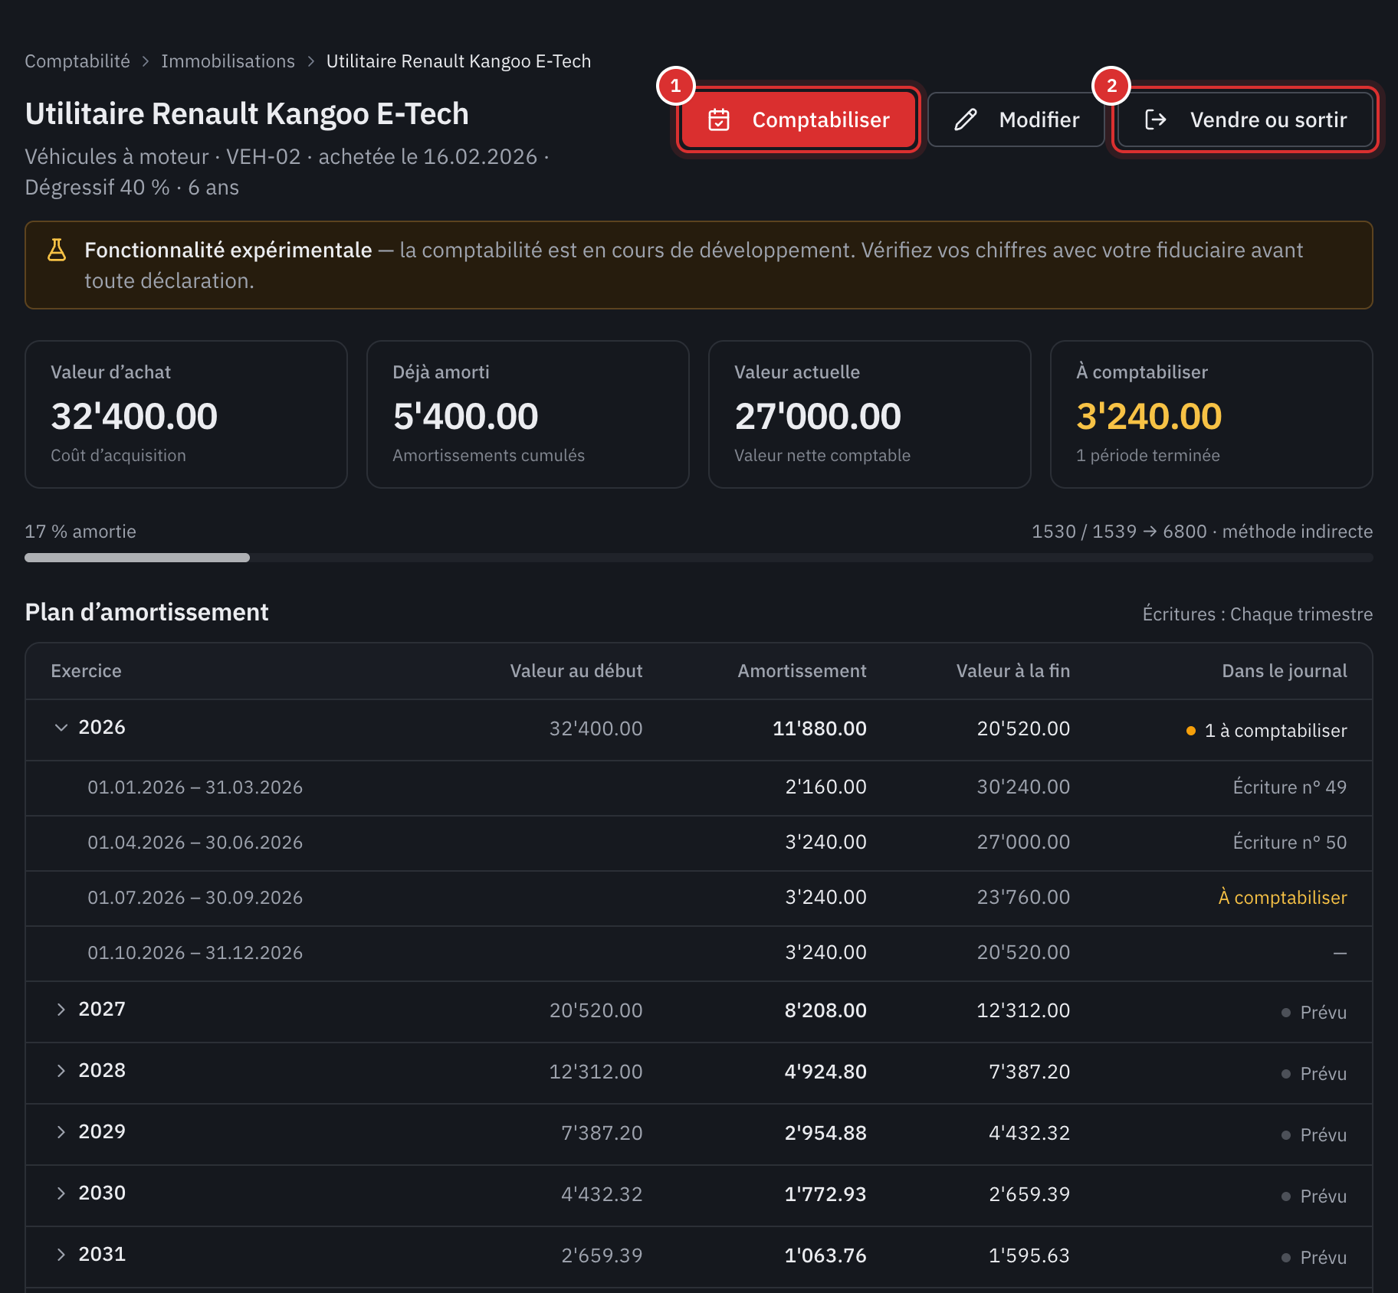Click the Valeur d'achat 32'400.00 card
The height and width of the screenshot is (1293, 1398).
[186, 414]
